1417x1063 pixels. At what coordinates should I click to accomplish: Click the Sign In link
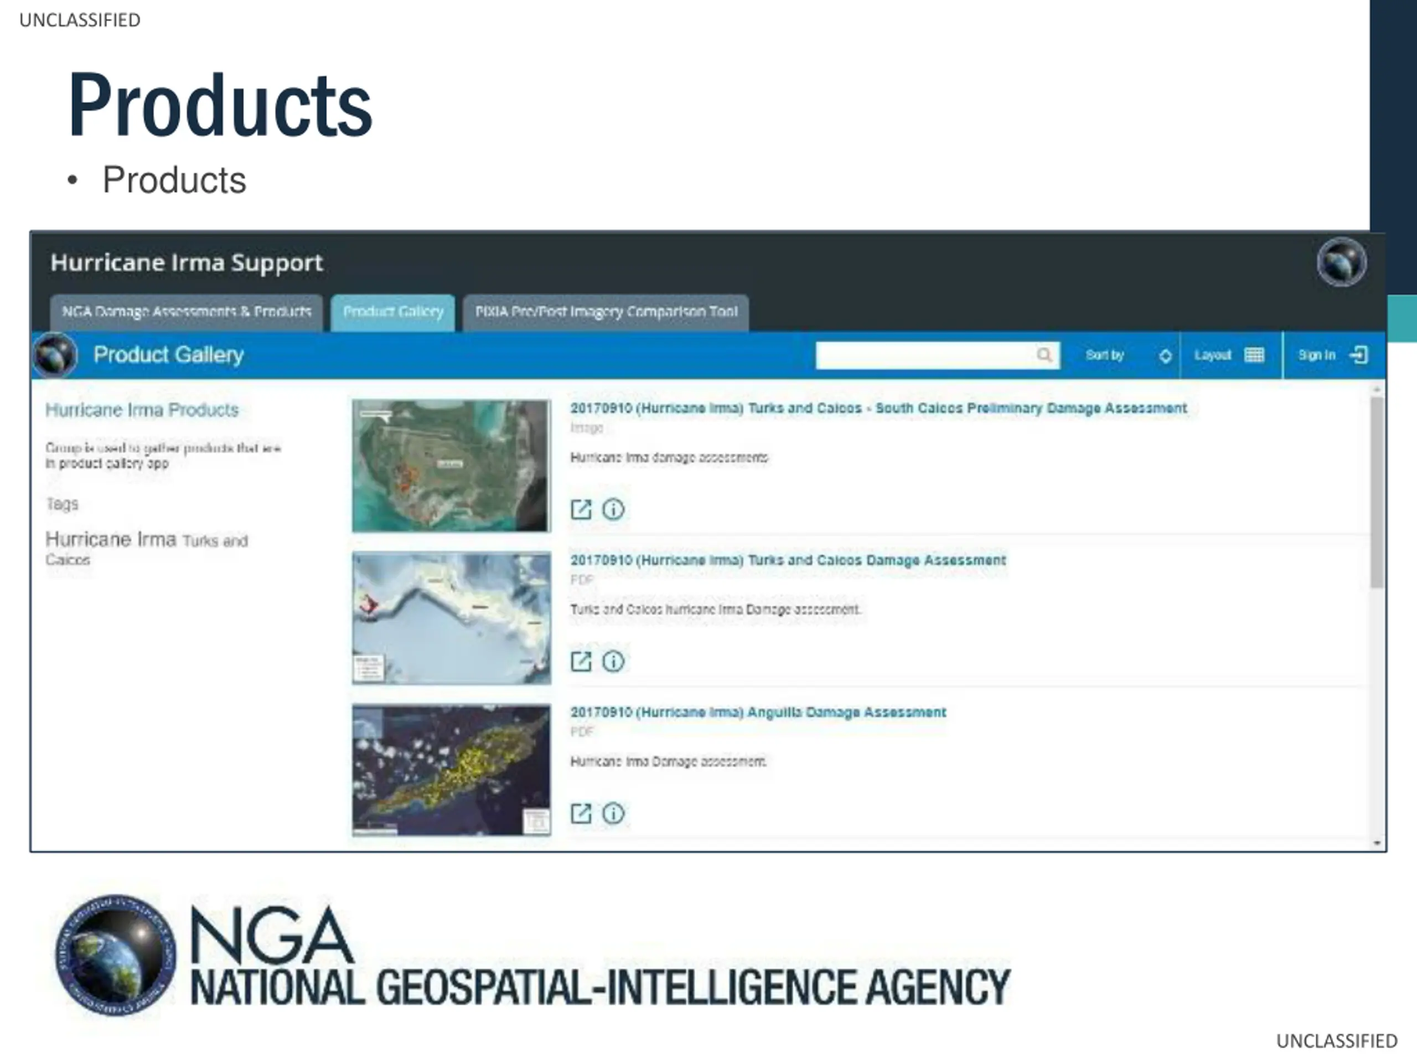pos(1316,355)
